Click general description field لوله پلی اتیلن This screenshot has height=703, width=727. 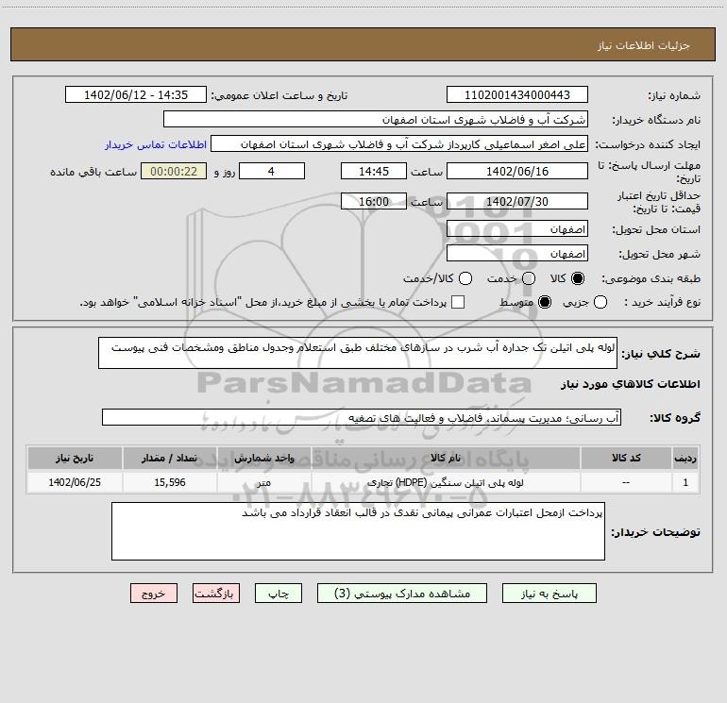point(358,353)
